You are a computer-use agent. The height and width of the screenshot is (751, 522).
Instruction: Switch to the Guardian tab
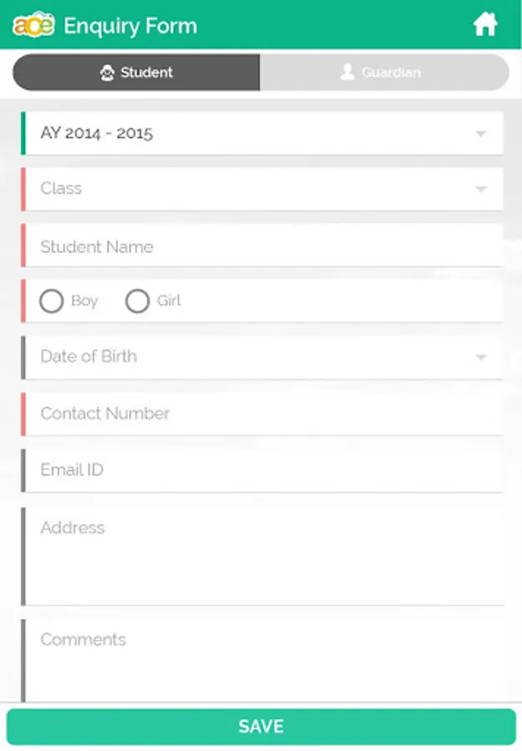pyautogui.click(x=384, y=73)
